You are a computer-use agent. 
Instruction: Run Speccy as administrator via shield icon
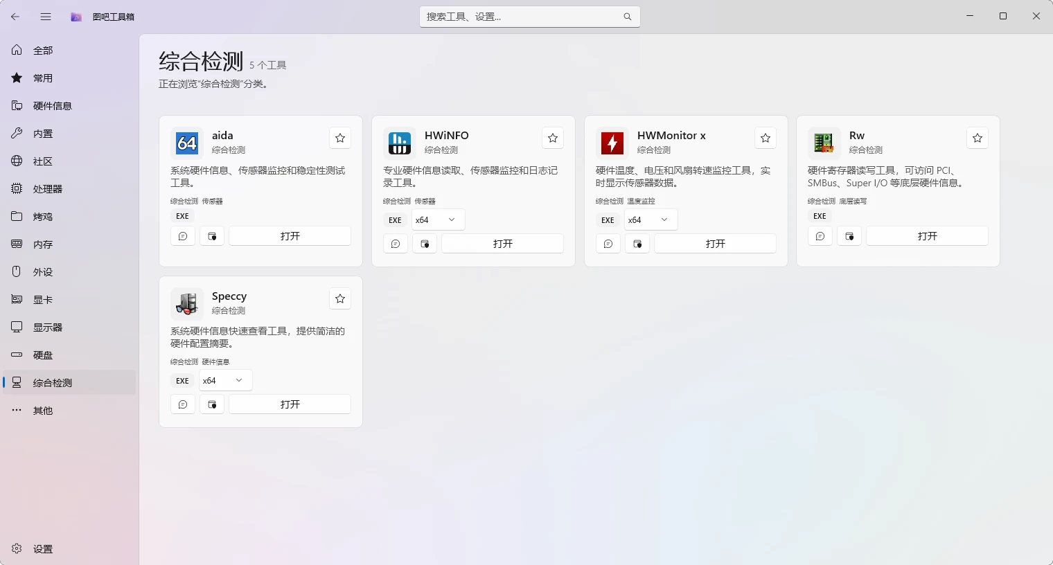pyautogui.click(x=212, y=404)
